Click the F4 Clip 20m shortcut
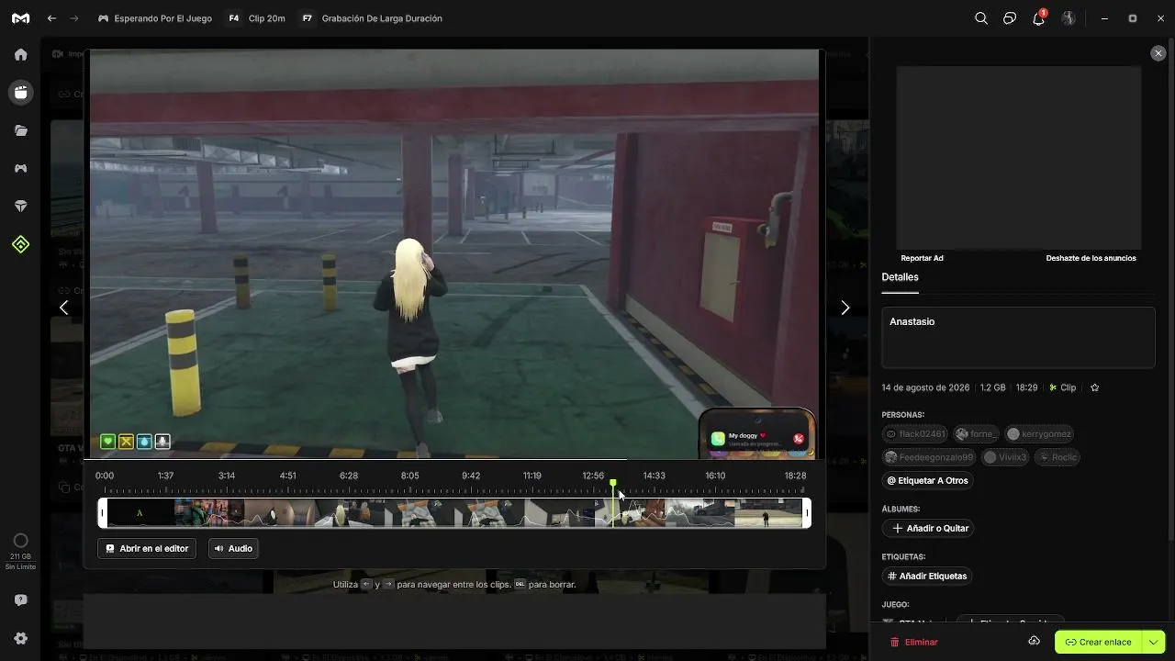 pyautogui.click(x=256, y=18)
